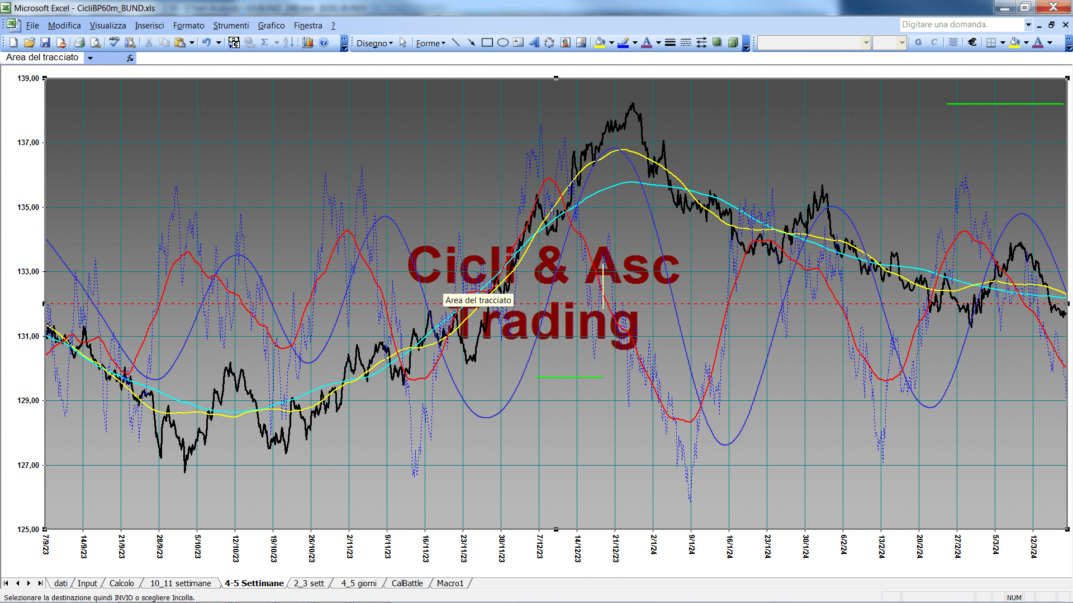
Task: Insert picture from file icon
Action: tap(581, 42)
